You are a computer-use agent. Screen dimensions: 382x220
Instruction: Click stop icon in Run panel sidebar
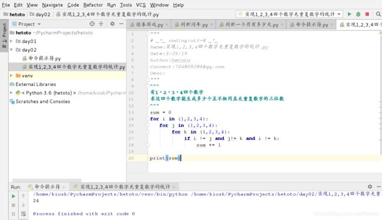click(14, 205)
